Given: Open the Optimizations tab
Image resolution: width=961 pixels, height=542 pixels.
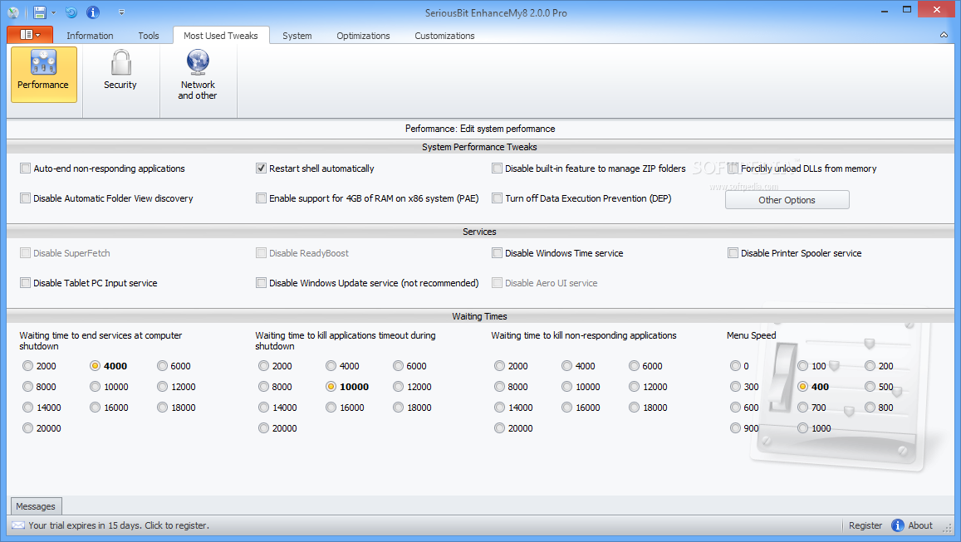Looking at the screenshot, I should 363,36.
